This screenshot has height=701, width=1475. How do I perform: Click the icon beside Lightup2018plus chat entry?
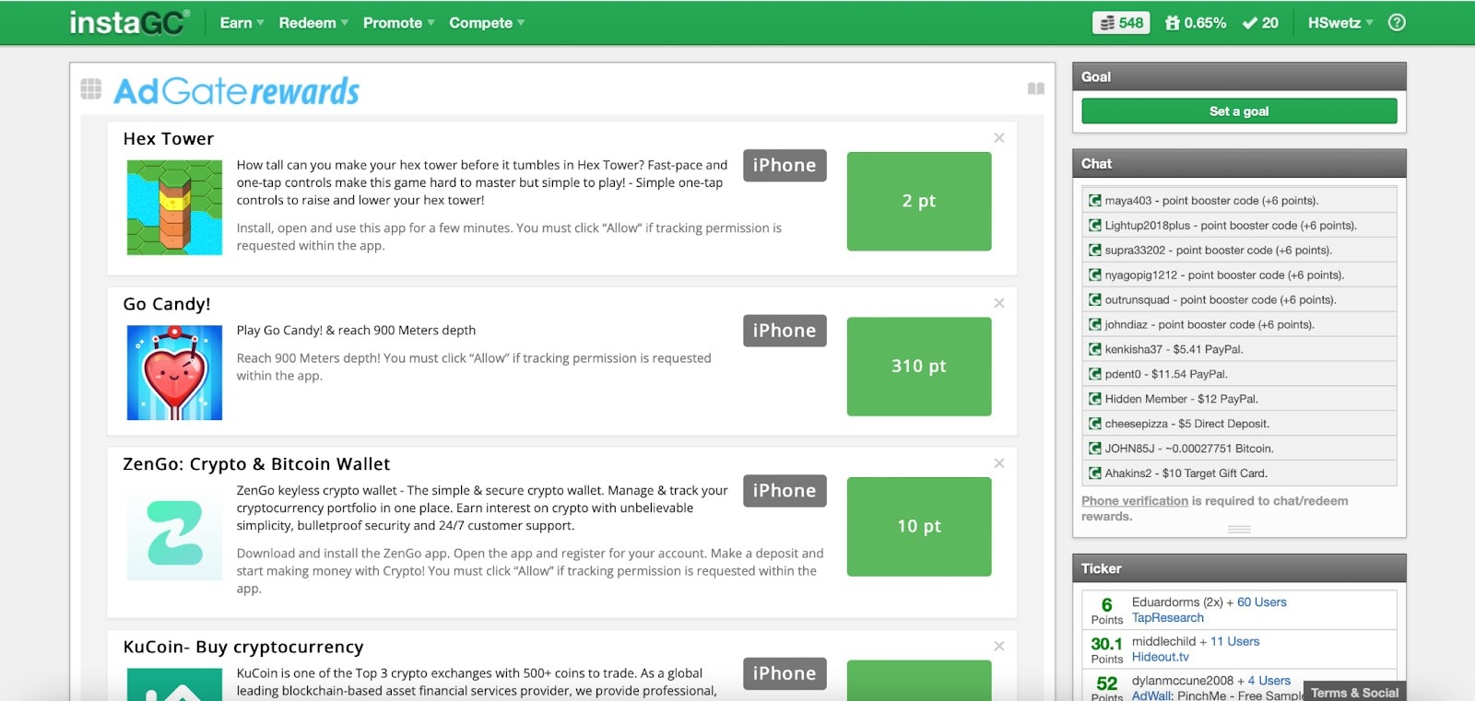point(1095,226)
